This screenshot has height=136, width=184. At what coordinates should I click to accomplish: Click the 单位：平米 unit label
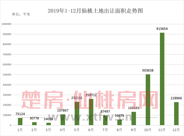coord(21,14)
